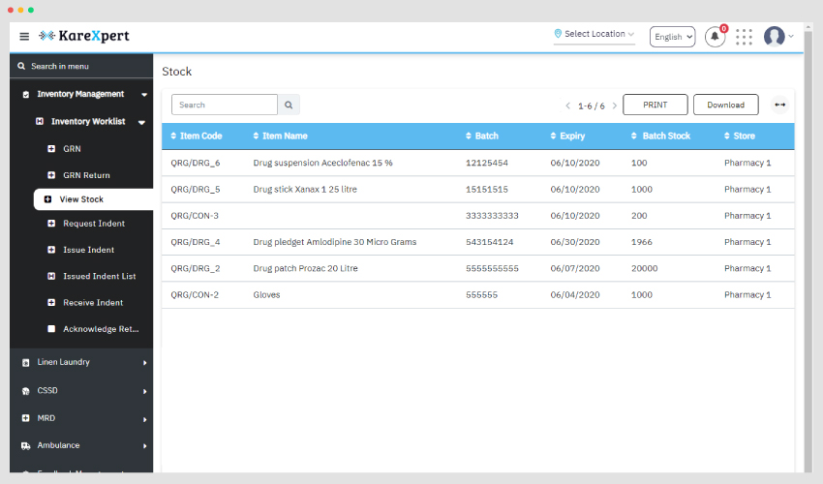Image resolution: width=823 pixels, height=484 pixels.
Task: Open the hamburger menu icon
Action: click(x=24, y=36)
